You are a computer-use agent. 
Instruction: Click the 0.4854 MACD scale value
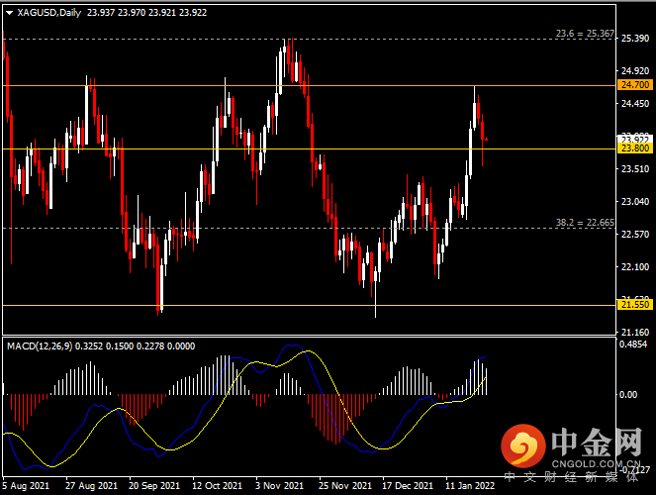tap(633, 344)
